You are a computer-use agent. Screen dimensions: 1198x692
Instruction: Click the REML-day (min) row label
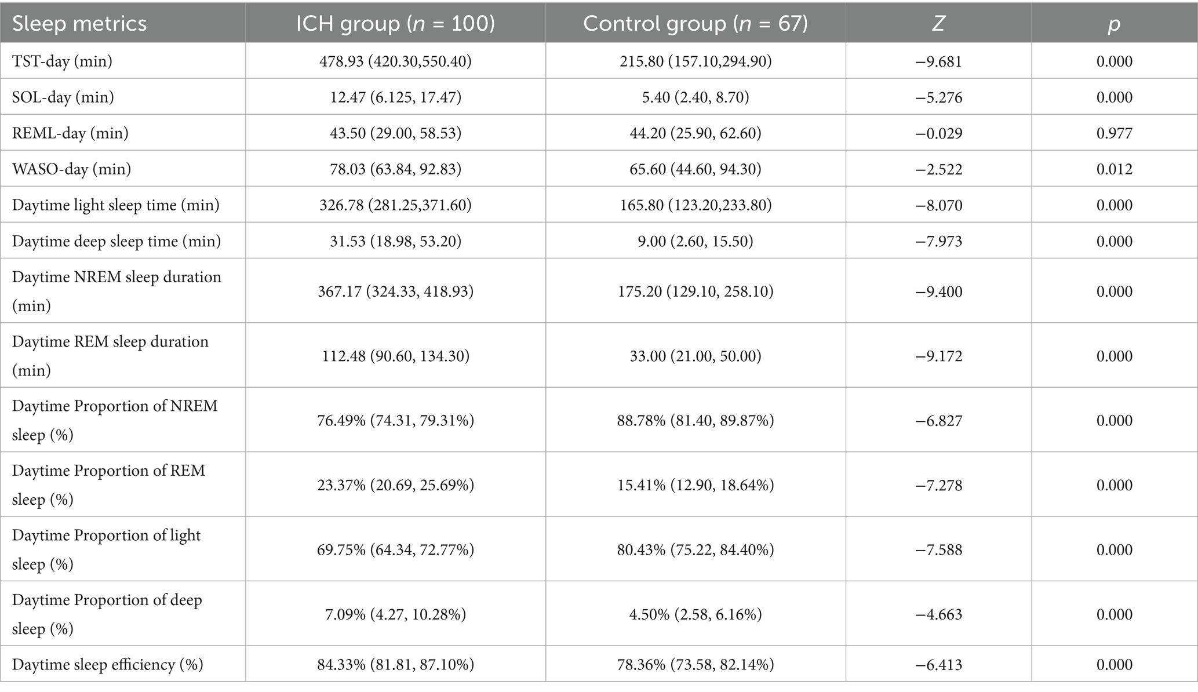[70, 133]
